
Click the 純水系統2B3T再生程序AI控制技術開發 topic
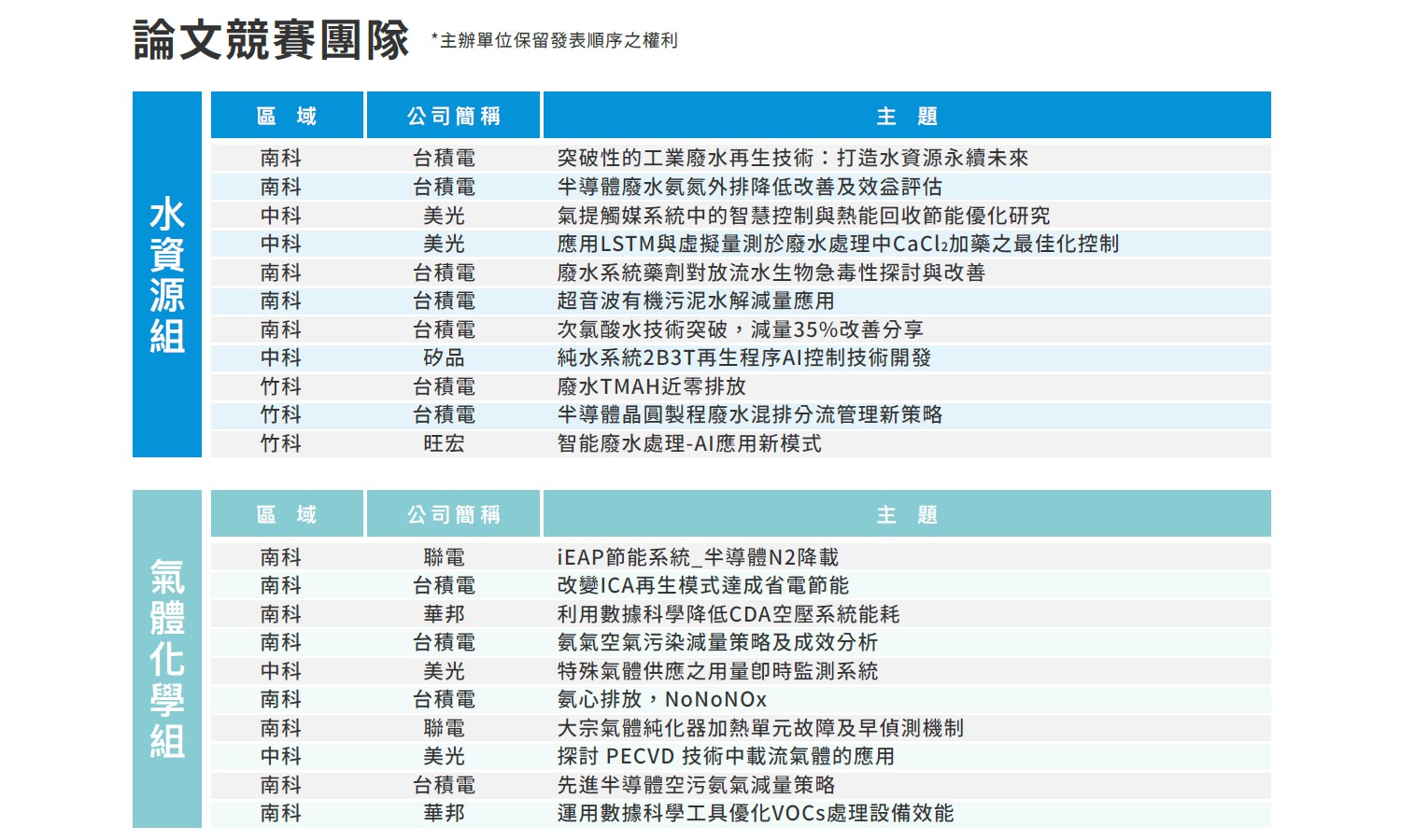[743, 357]
